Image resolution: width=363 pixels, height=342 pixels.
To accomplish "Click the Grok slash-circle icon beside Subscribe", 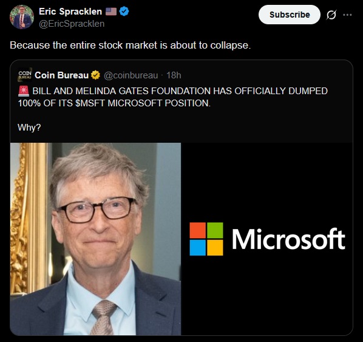I will coord(331,15).
